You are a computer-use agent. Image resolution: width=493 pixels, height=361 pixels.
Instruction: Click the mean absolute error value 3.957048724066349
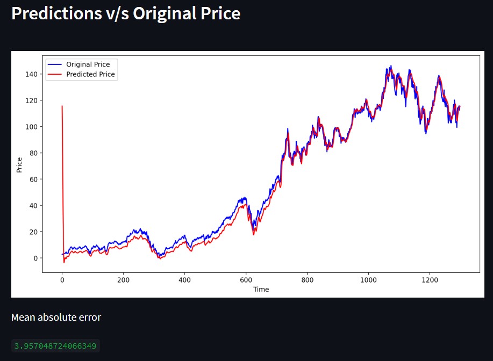pyautogui.click(x=55, y=346)
